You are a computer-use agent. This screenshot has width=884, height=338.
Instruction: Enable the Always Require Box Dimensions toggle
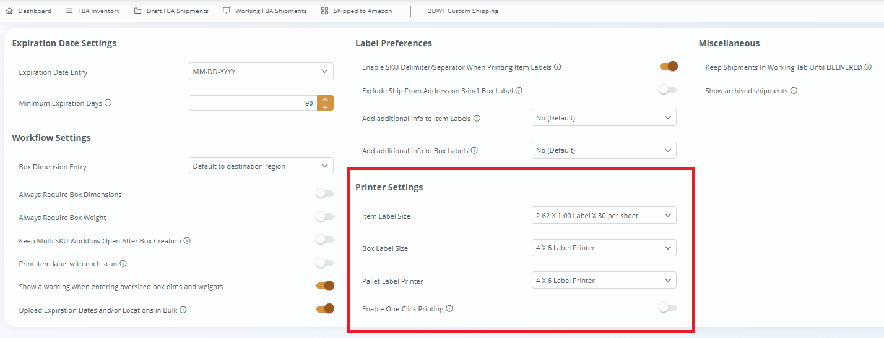(x=324, y=194)
